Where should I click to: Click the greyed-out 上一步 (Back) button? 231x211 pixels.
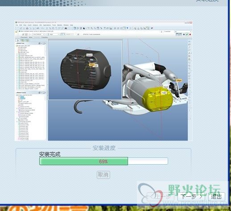161,197
